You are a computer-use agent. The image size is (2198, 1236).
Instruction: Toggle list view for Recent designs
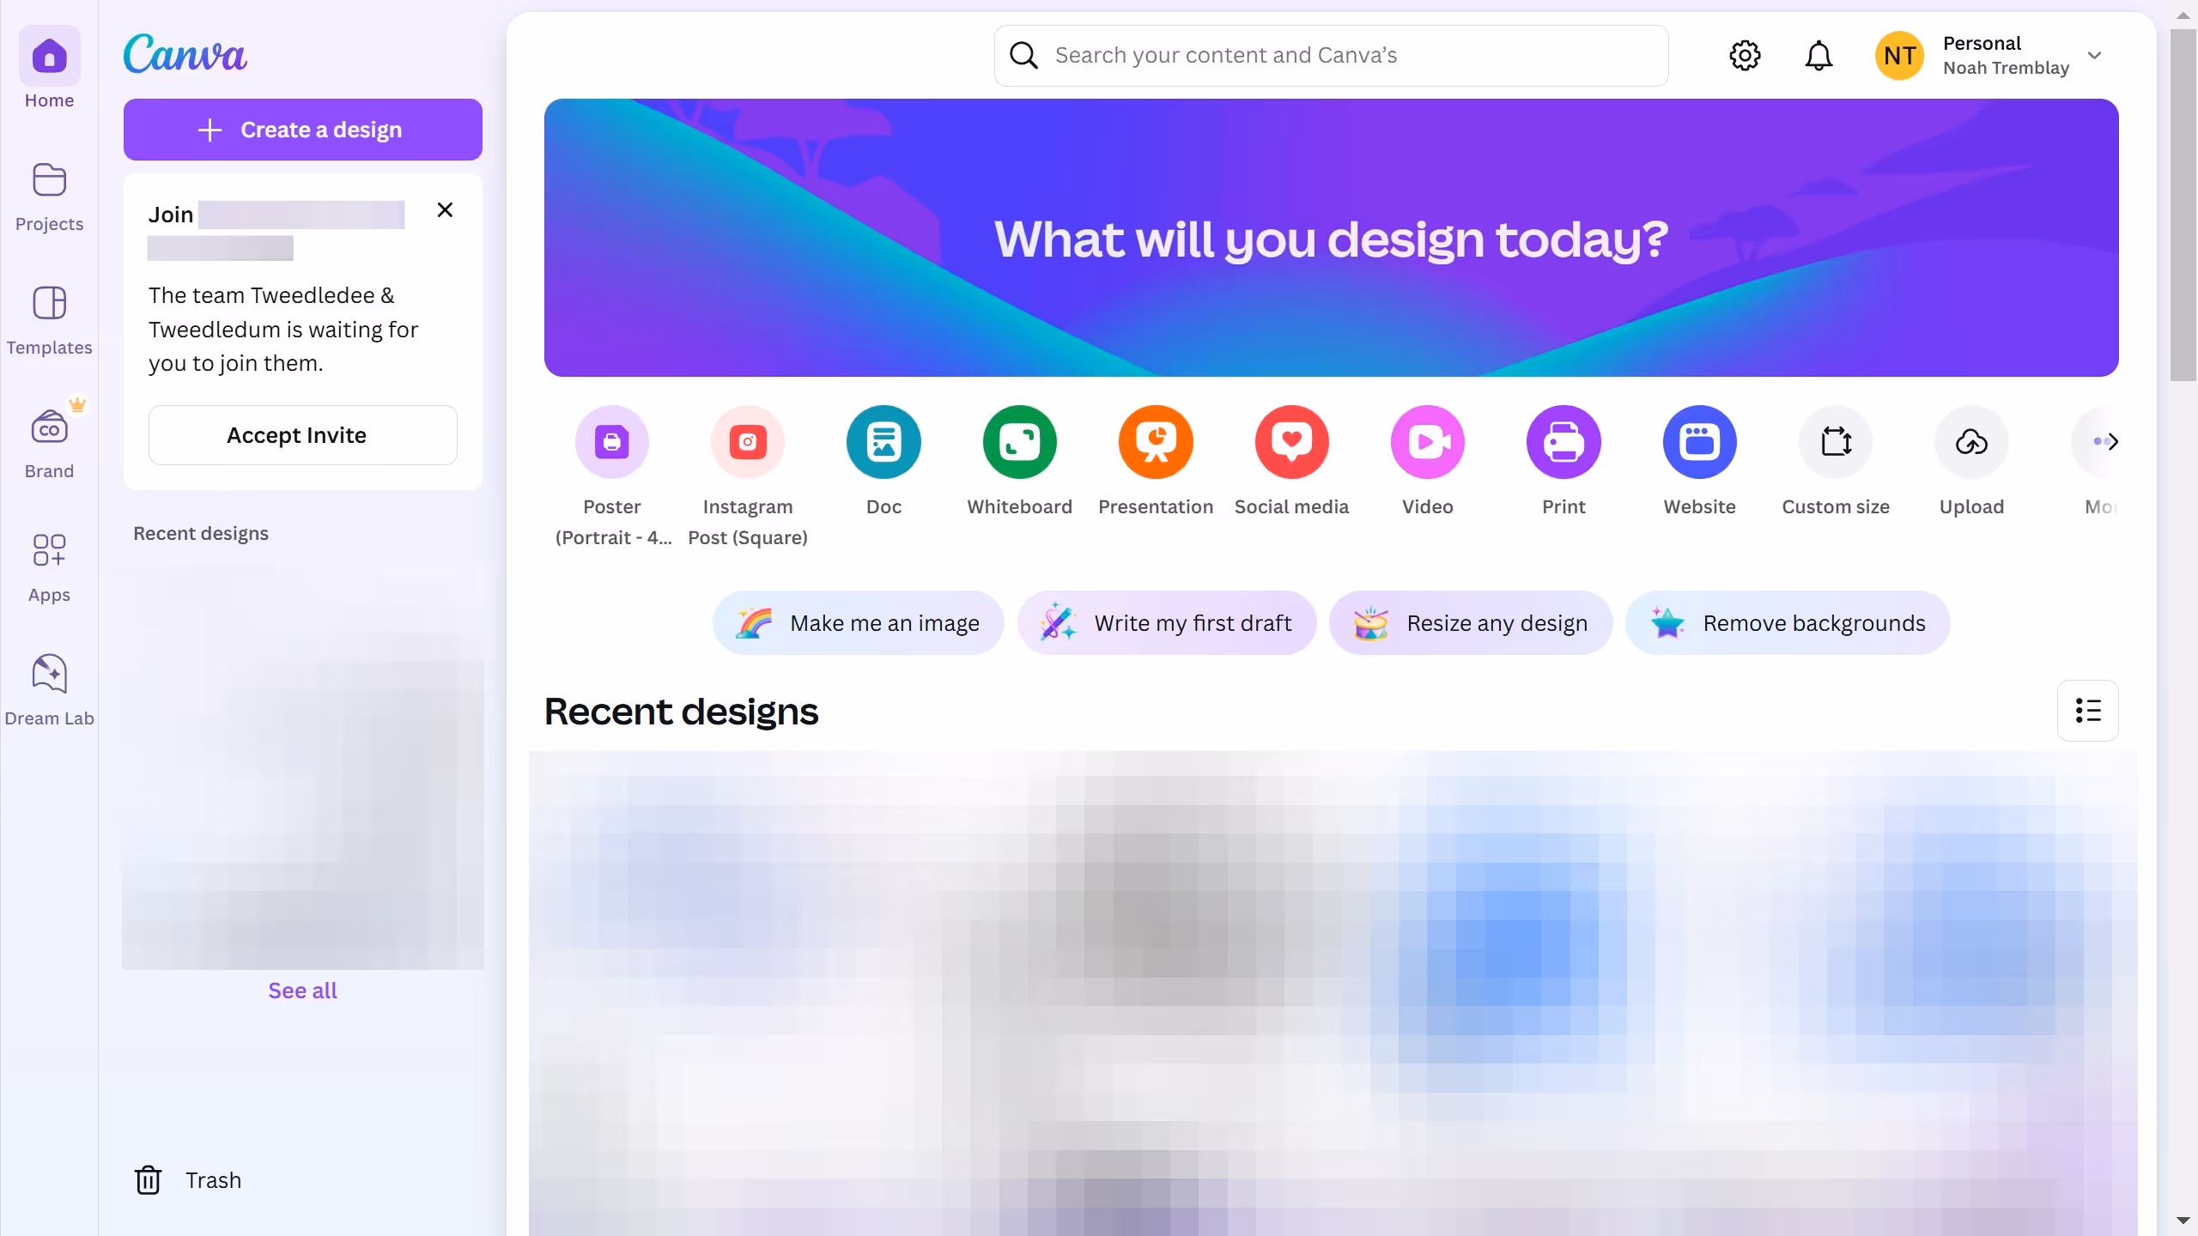(x=2087, y=711)
